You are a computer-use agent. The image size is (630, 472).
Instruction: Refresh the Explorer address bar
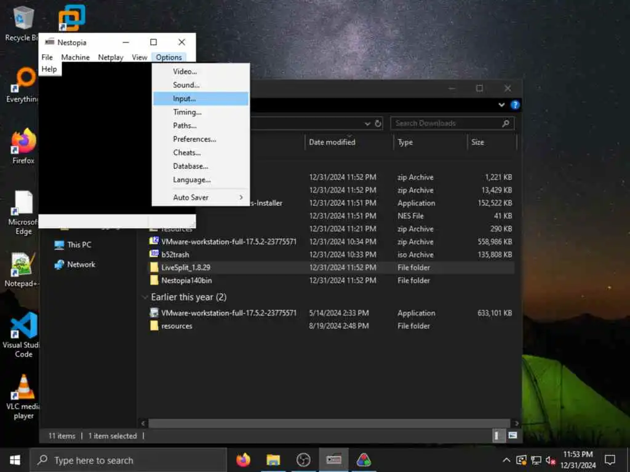coord(378,124)
